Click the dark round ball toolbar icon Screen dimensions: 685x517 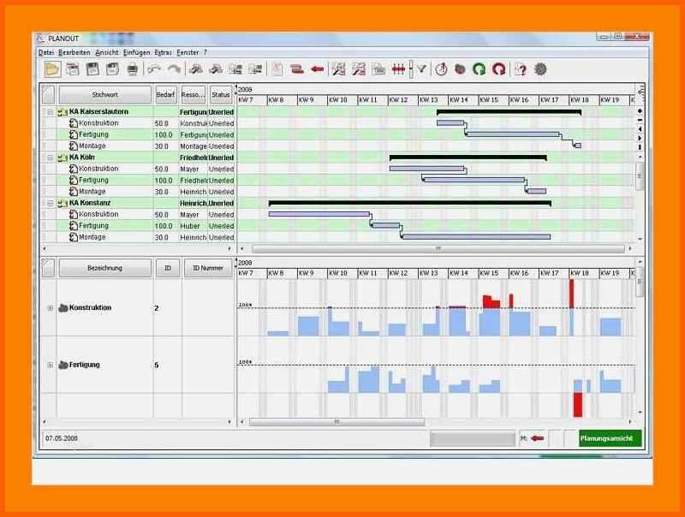coord(460,69)
